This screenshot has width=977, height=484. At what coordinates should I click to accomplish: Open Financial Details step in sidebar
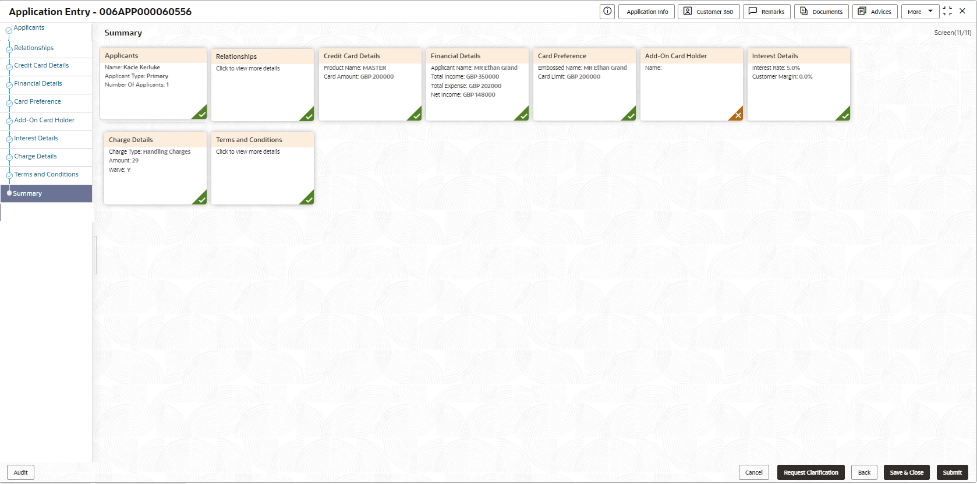point(38,83)
